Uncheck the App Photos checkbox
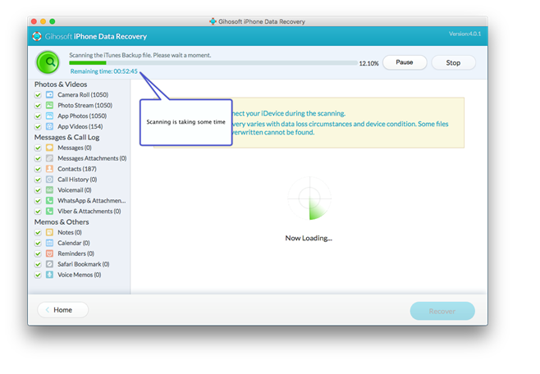Screen dimensions: 540x374 [38, 116]
